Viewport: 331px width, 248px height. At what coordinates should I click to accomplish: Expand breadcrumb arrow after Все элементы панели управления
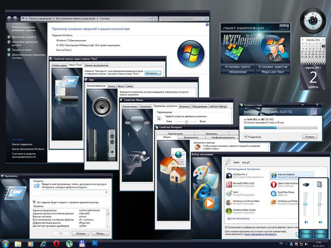click(x=98, y=19)
